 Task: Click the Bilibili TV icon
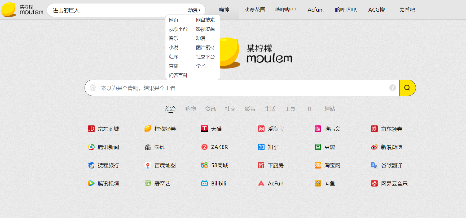coord(204,183)
